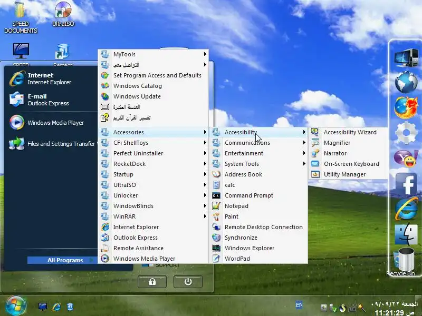Launch Notepad
The image size is (422, 316).
(x=258, y=206)
